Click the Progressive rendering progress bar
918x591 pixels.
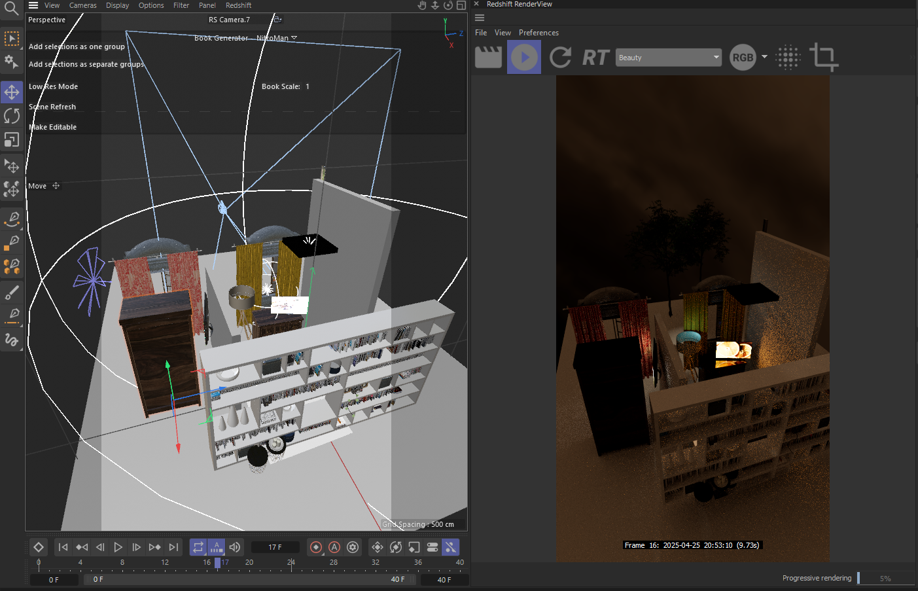(x=886, y=578)
